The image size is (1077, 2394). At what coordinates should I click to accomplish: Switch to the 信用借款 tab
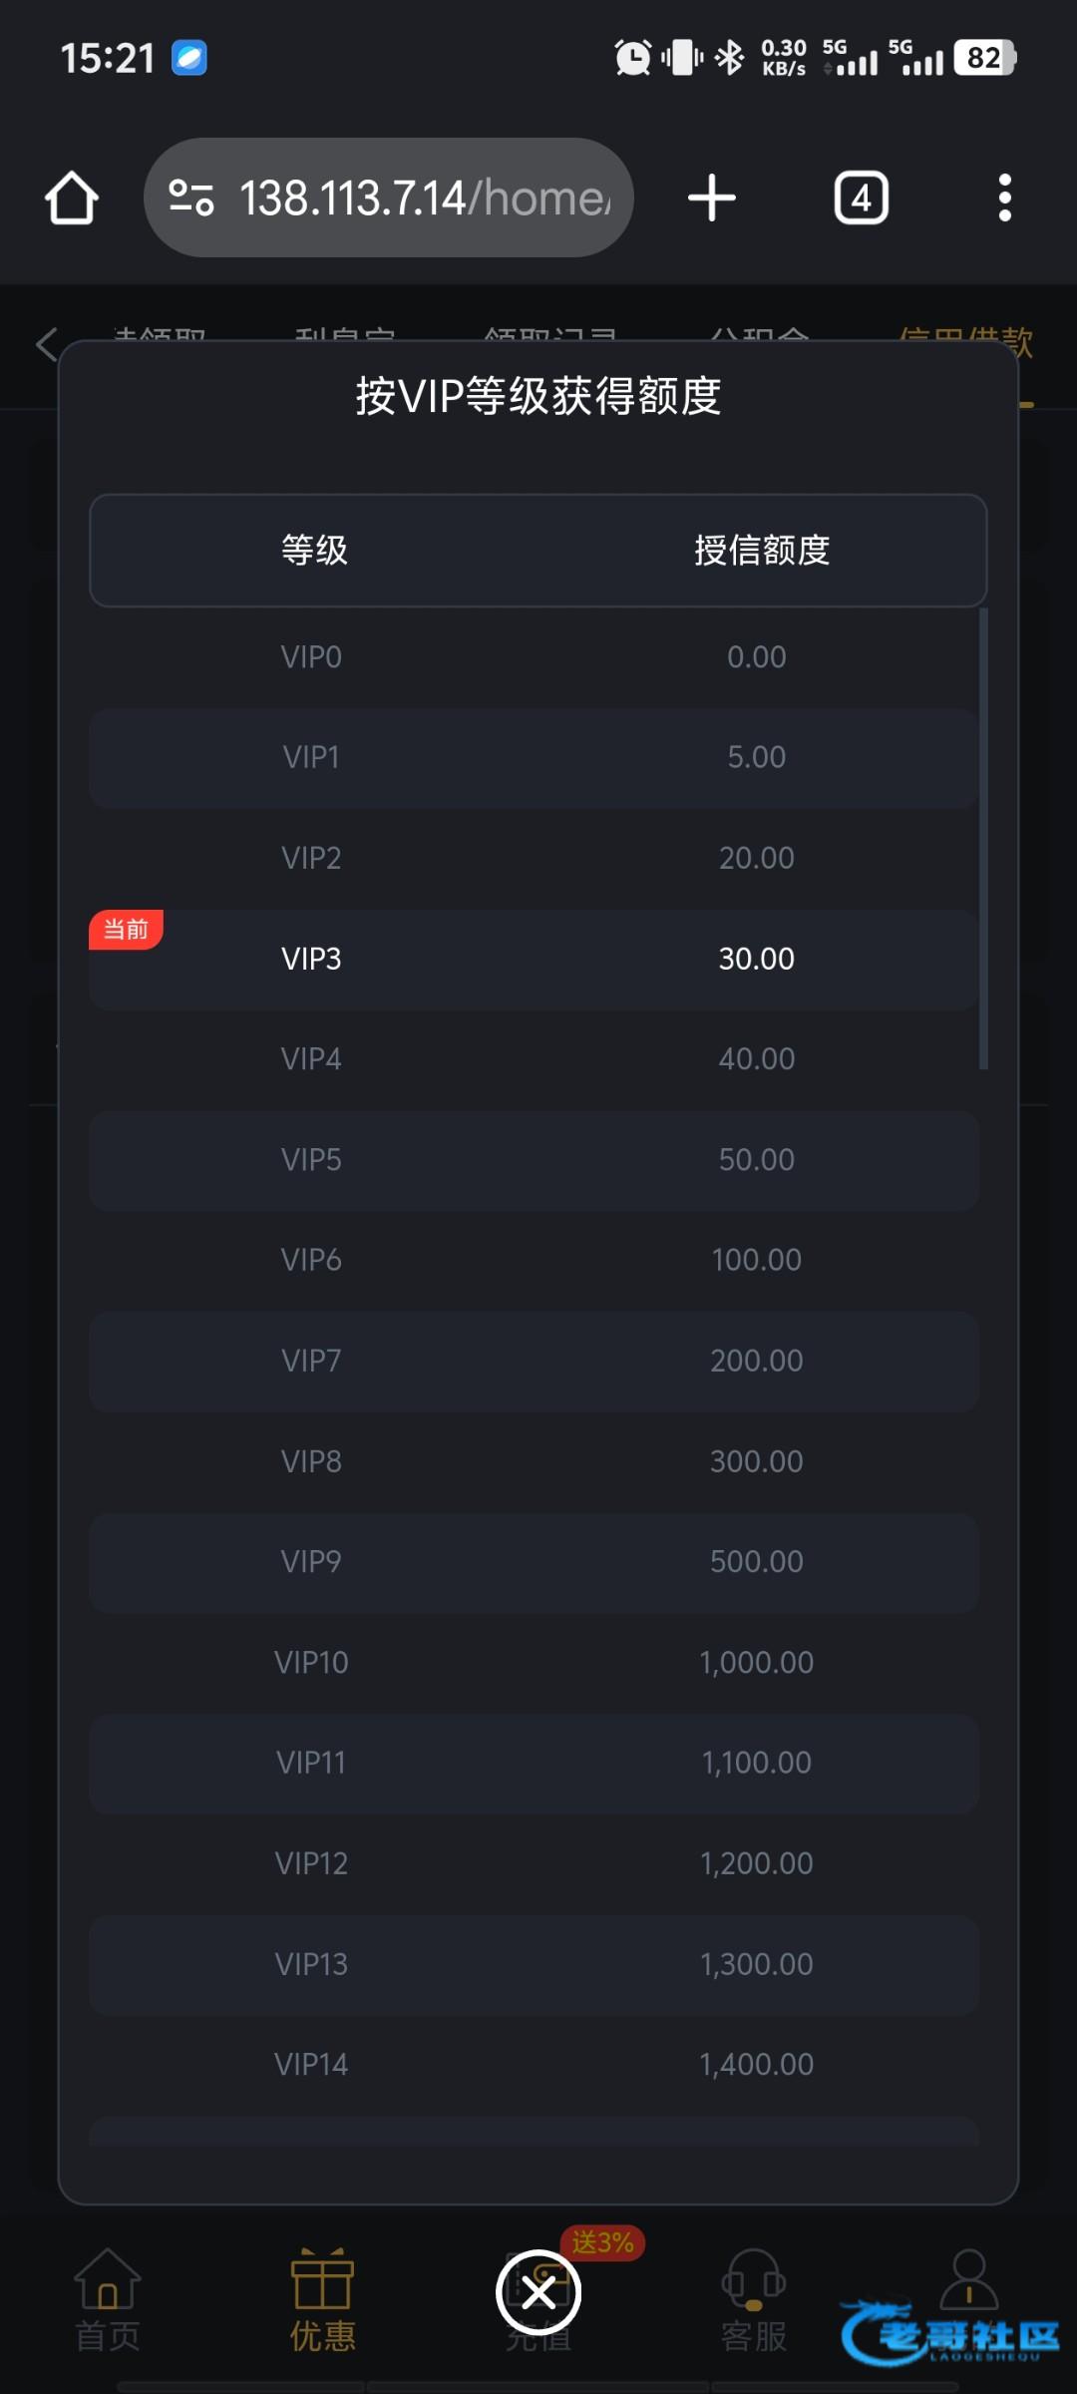click(965, 339)
